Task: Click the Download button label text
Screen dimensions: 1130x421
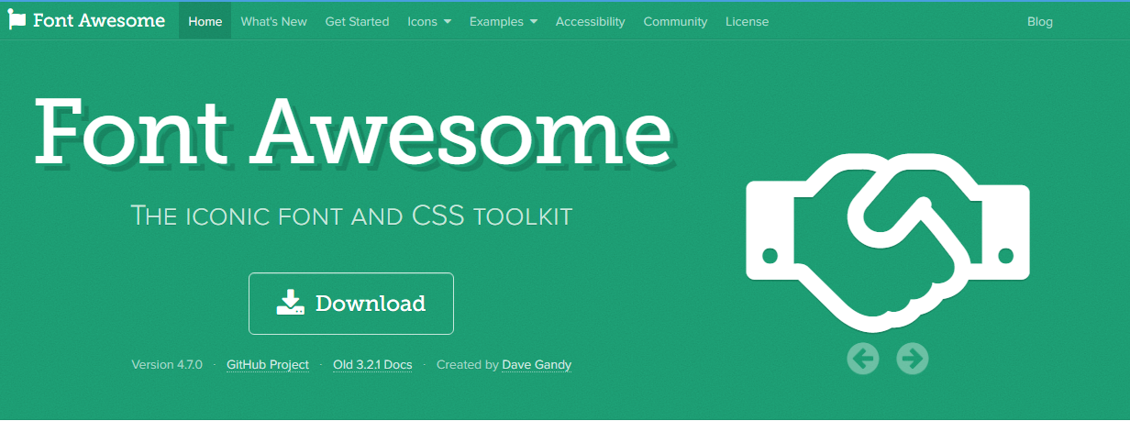Action: (x=371, y=304)
